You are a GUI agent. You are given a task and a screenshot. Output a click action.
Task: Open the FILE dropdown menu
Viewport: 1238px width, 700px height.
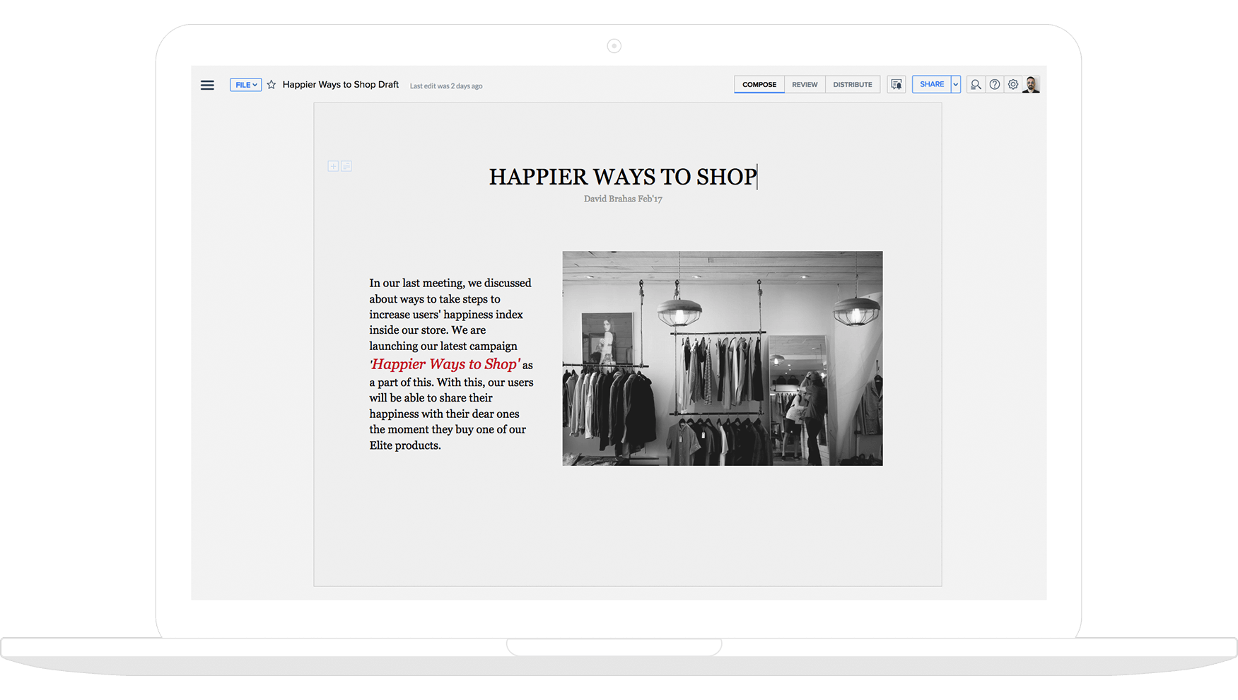(245, 85)
